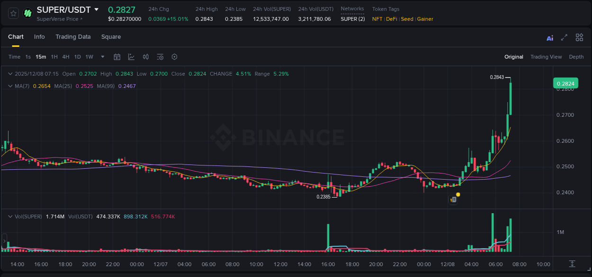
Task: Open the chart layout grid icon
Action: (x=579, y=37)
